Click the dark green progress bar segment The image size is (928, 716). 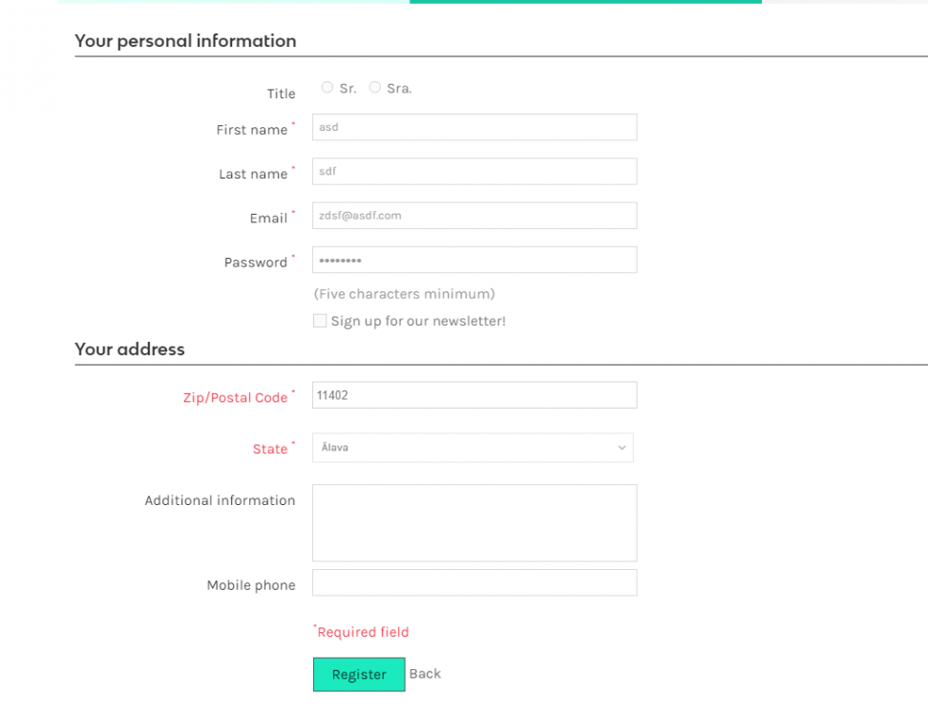click(x=585, y=2)
